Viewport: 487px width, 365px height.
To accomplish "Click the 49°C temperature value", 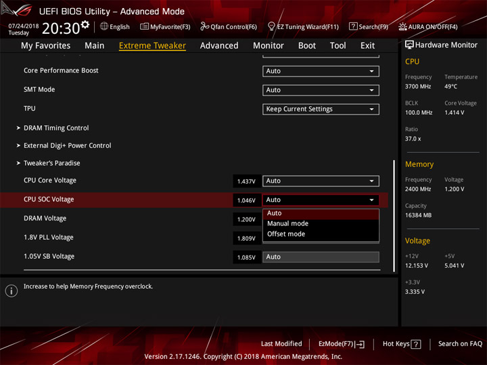I will [x=450, y=87].
